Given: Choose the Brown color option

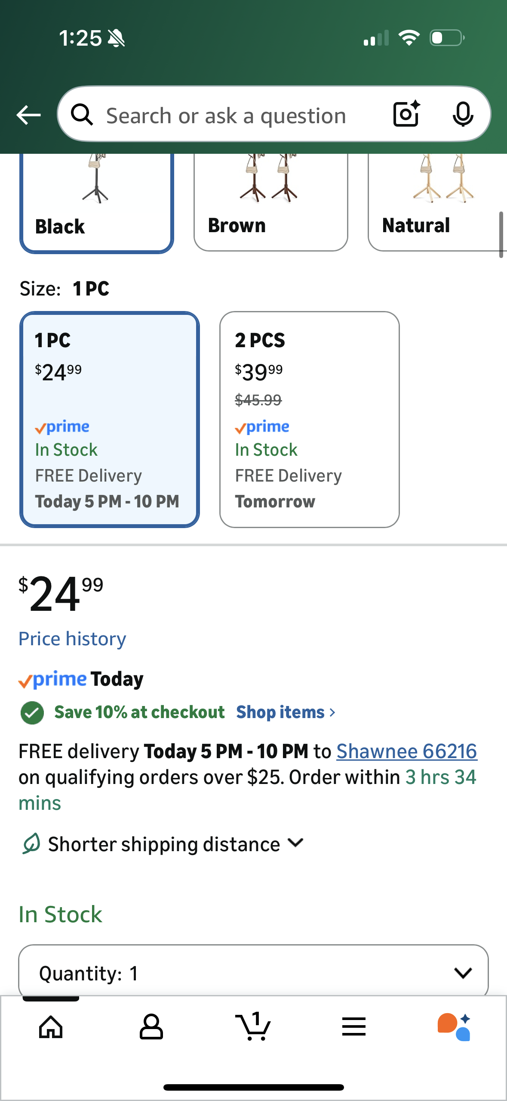Looking at the screenshot, I should pos(270,202).
